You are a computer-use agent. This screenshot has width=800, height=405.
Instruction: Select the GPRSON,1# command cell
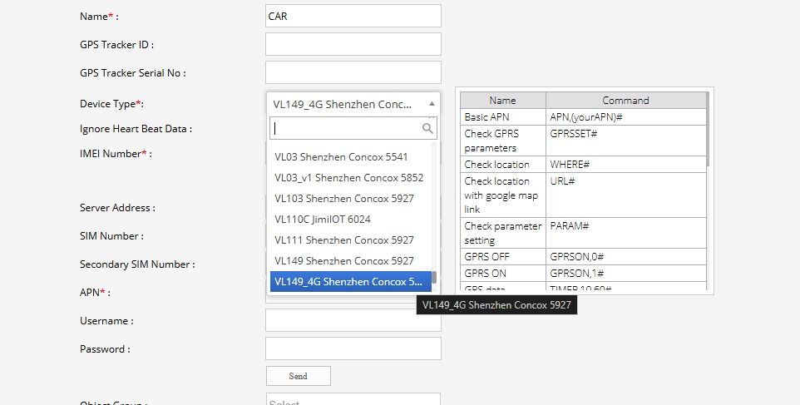(626, 273)
